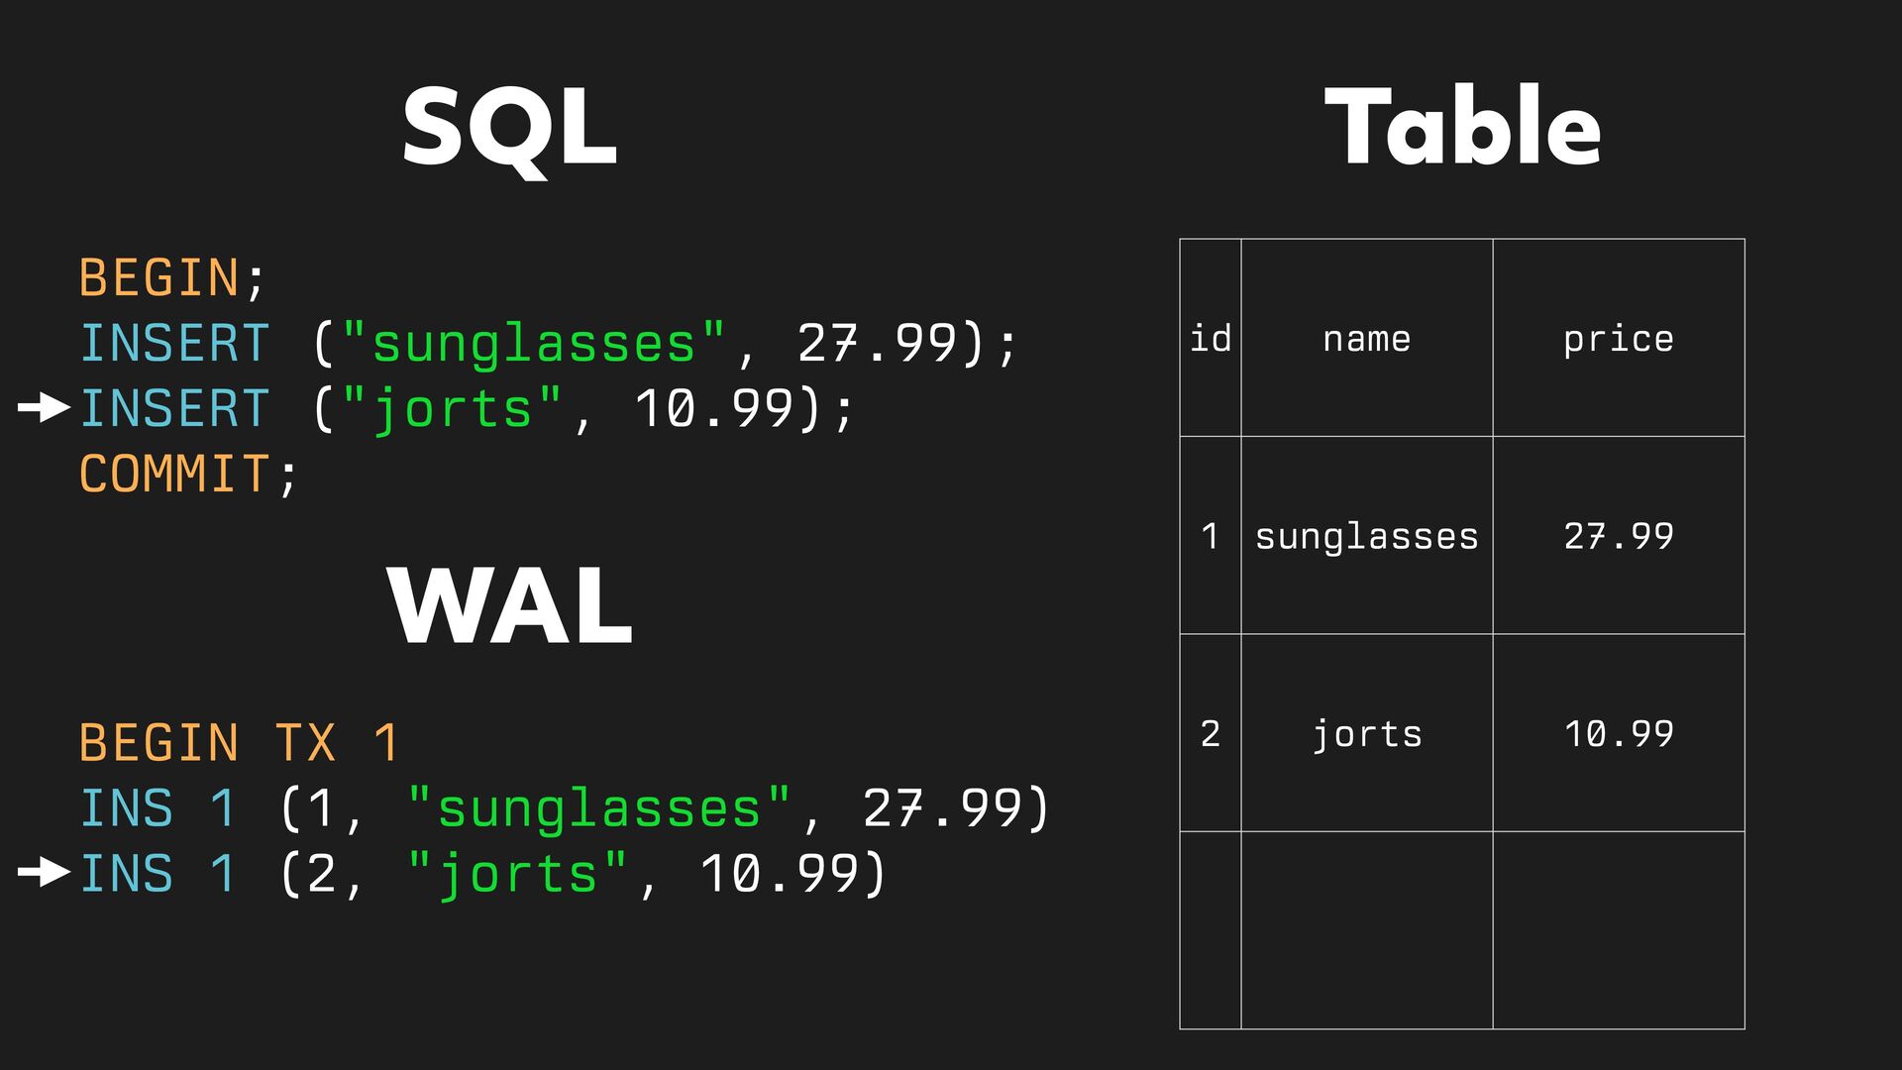
Task: Click the name column header
Action: (1367, 338)
